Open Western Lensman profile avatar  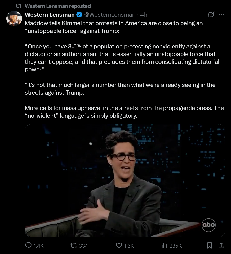pyautogui.click(x=14, y=18)
